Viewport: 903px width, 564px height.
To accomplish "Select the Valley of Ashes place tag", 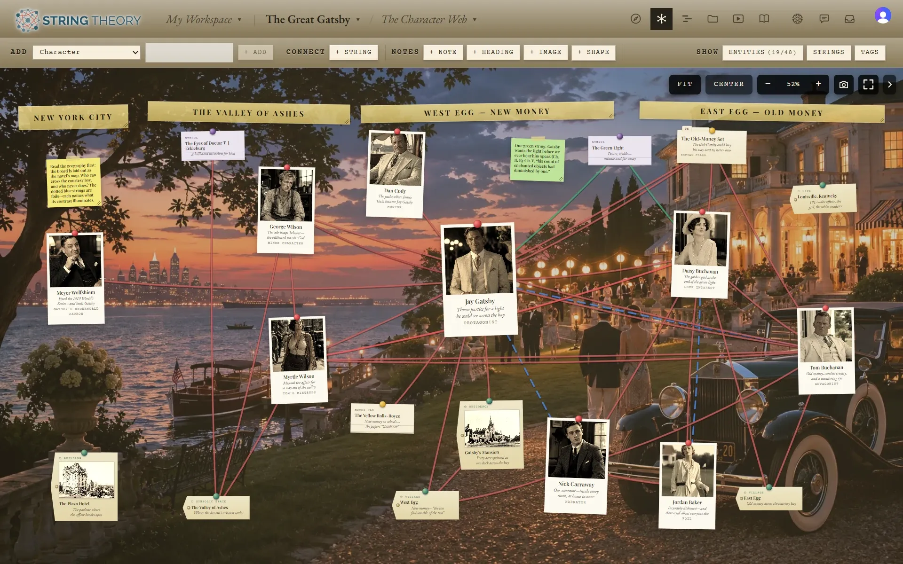I will (217, 508).
